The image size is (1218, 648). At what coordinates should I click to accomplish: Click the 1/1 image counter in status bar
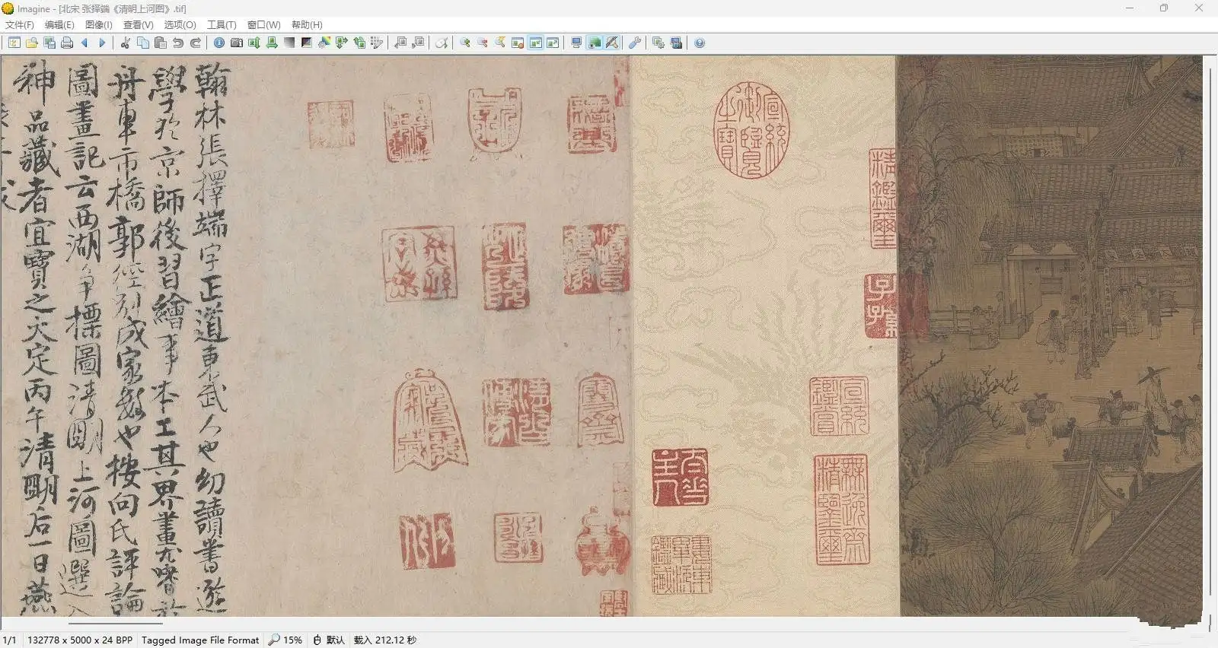pyautogui.click(x=9, y=640)
